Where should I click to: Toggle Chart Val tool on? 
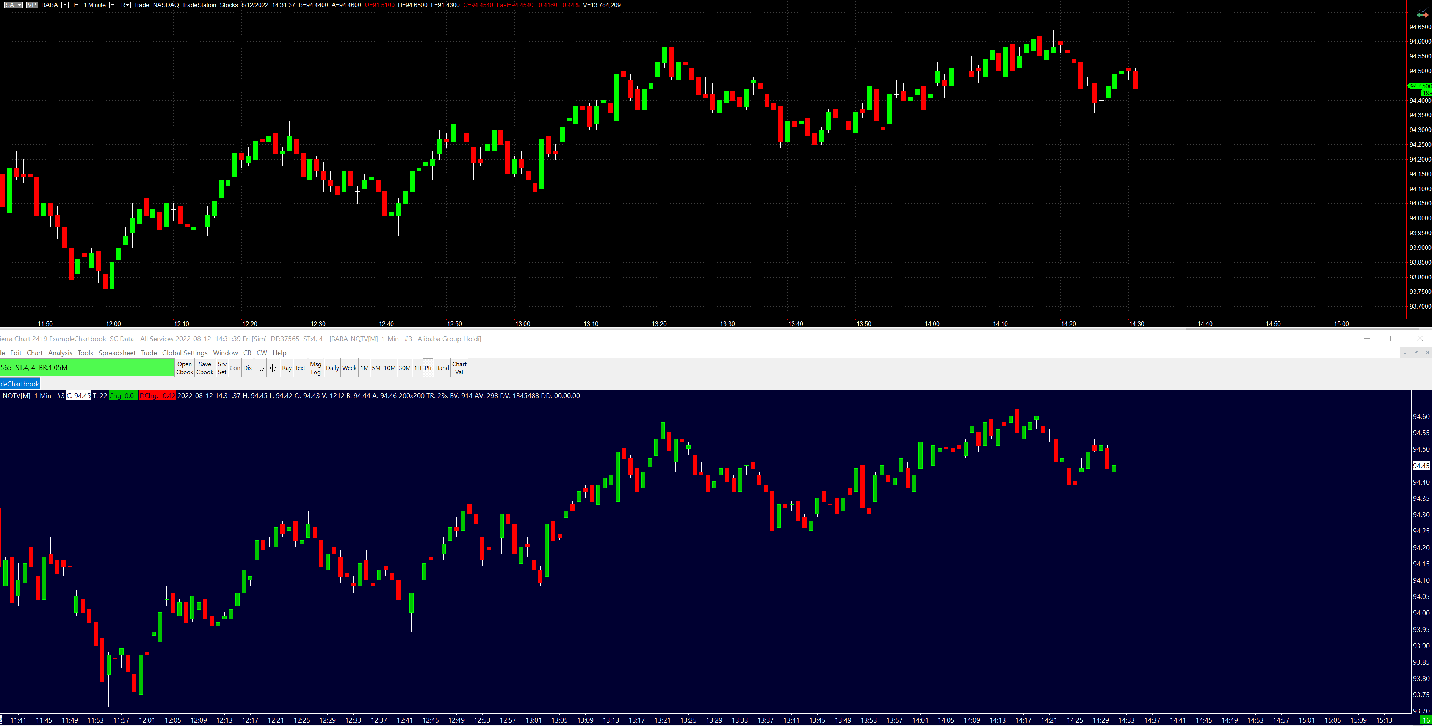pos(459,368)
